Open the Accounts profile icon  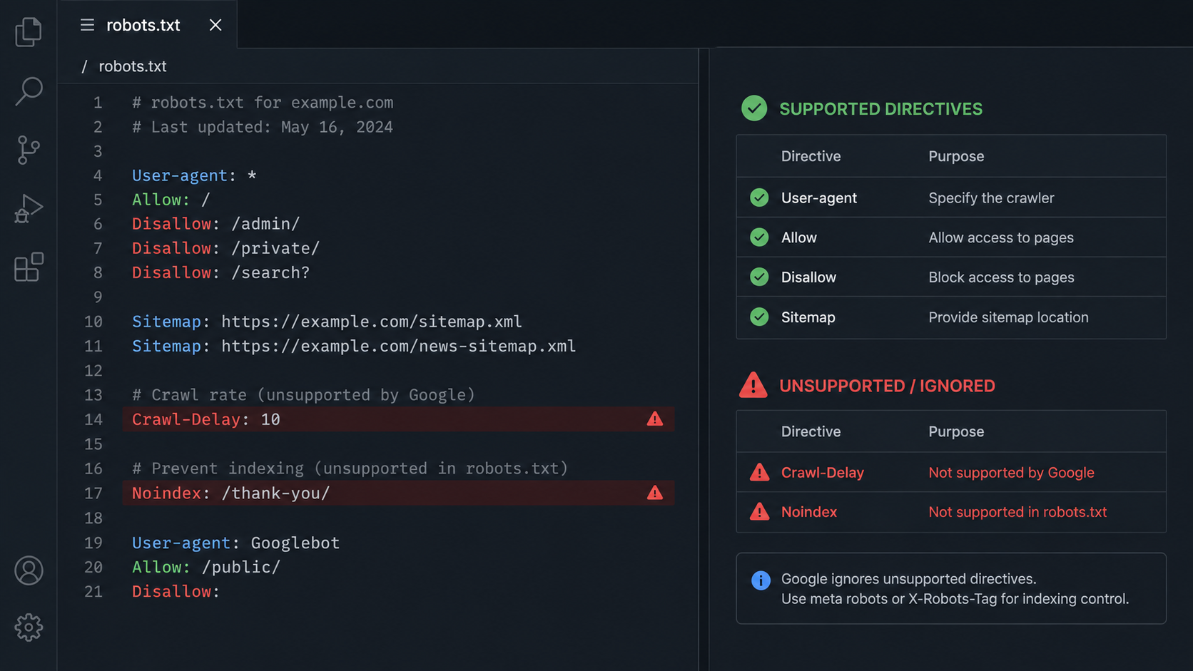tap(29, 570)
